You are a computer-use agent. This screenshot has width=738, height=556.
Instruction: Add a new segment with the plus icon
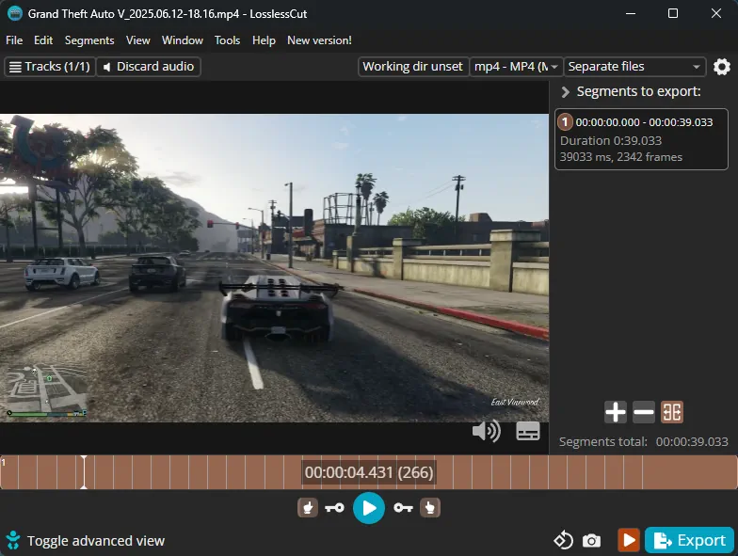(x=616, y=412)
